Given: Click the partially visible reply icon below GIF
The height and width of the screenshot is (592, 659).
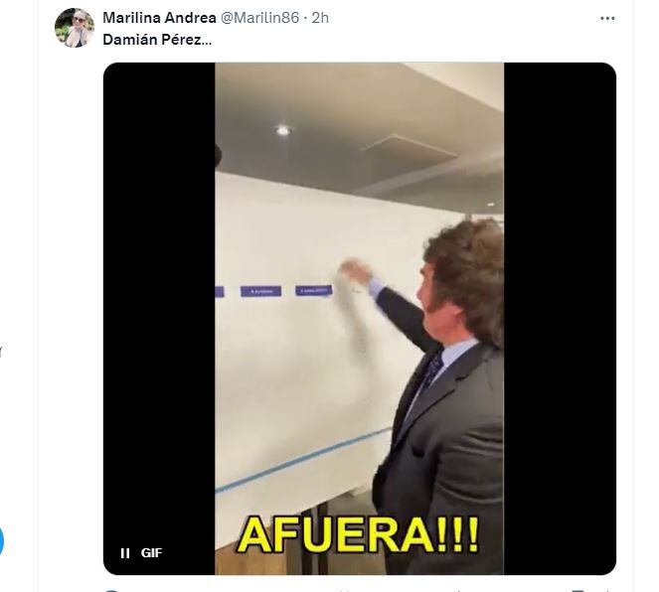Looking at the screenshot, I should tap(110, 590).
